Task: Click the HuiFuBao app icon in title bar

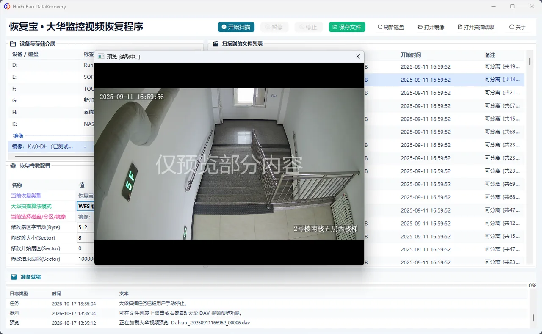Action: [x=7, y=6]
